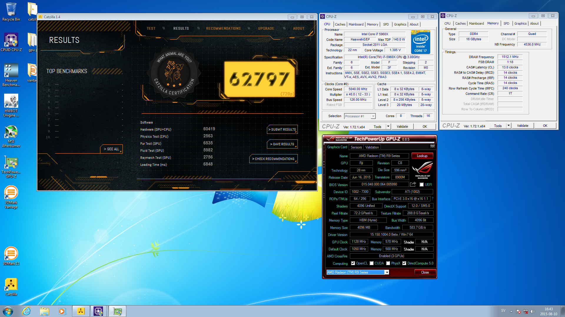
Task: Click the 62797 score panel in Catzilla
Action: (260, 79)
